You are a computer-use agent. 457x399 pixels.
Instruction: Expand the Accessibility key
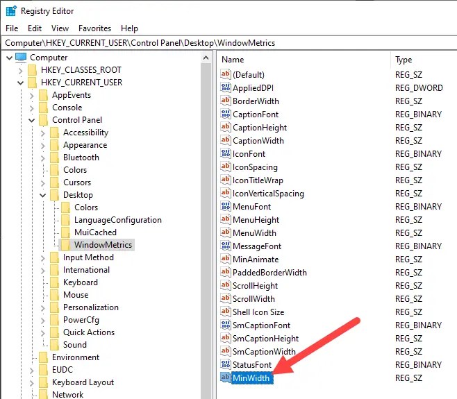pos(42,133)
